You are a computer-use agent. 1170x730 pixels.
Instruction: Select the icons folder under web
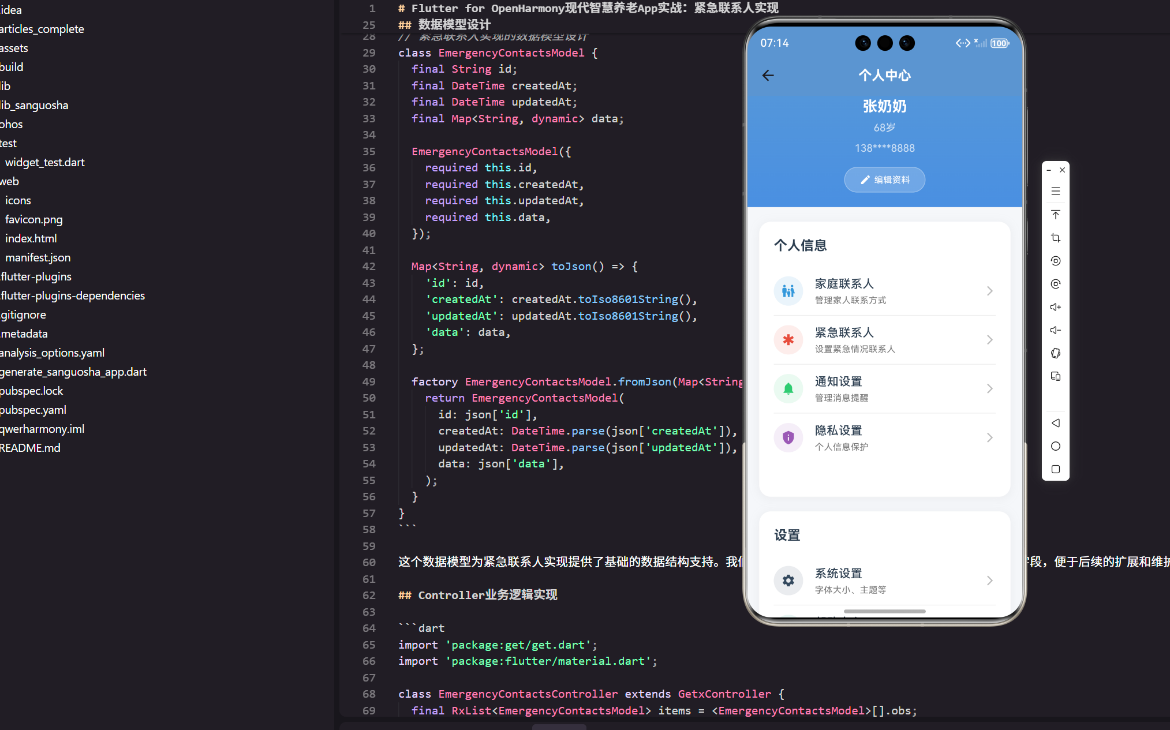[18, 201]
